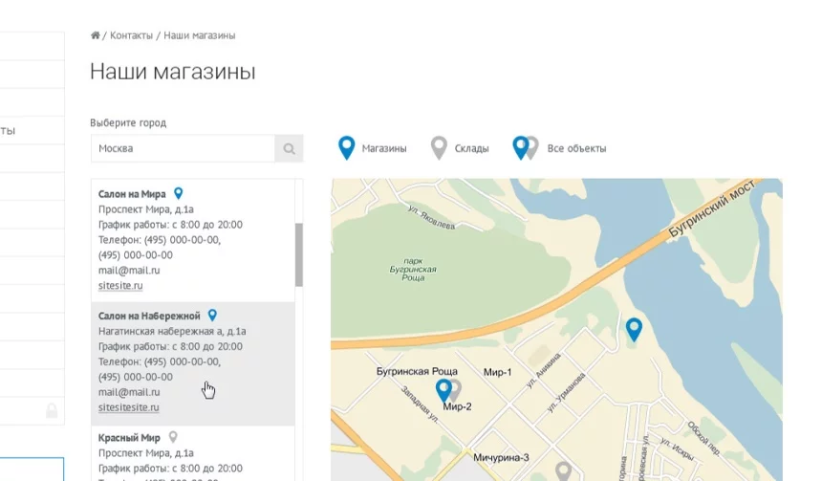Viewport: 822px width, 481px height.
Task: Click the store list scrollbar thumb
Action: 299,253
